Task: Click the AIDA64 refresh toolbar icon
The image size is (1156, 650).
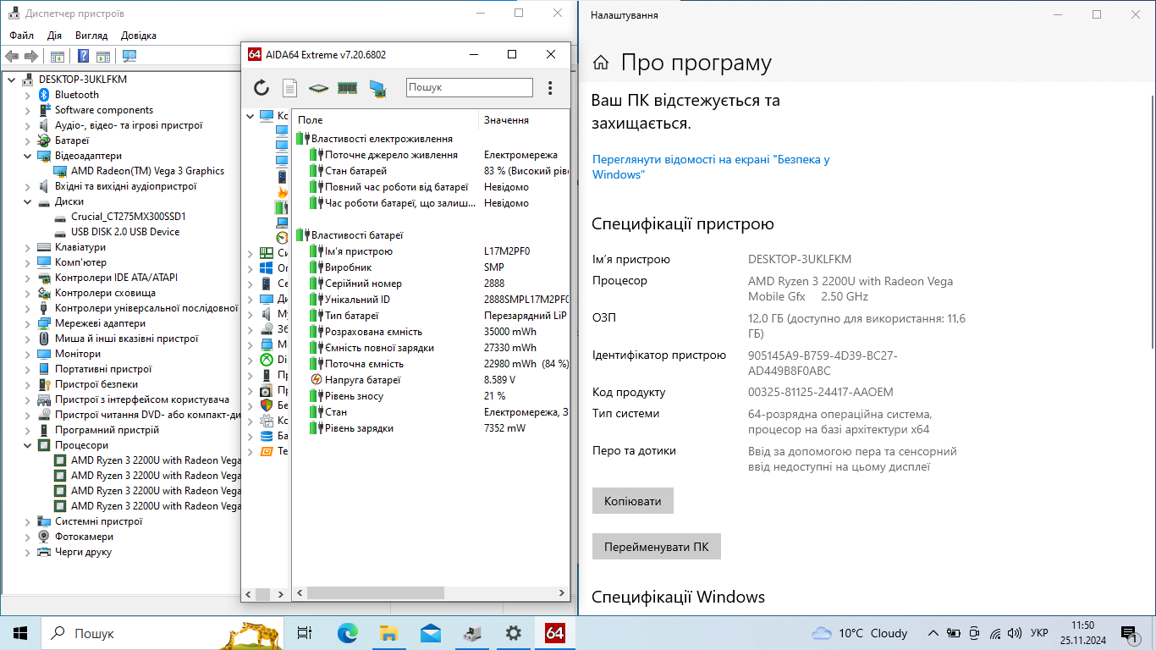Action: pyautogui.click(x=261, y=88)
